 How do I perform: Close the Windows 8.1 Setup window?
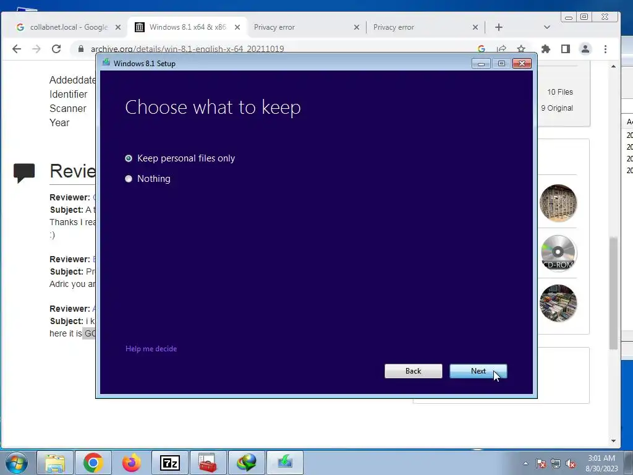(522, 64)
